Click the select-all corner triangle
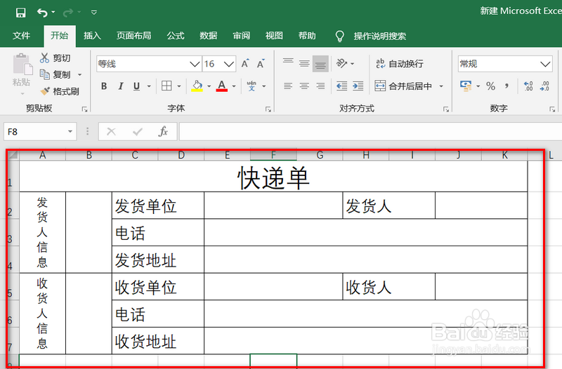Screen dimensions: 562x369 [x=13, y=155]
